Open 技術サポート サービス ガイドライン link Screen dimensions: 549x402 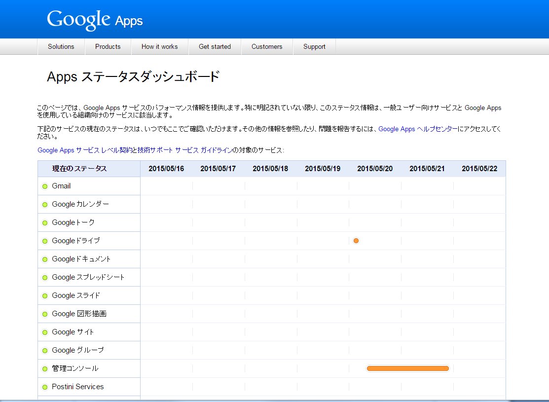coord(185,150)
